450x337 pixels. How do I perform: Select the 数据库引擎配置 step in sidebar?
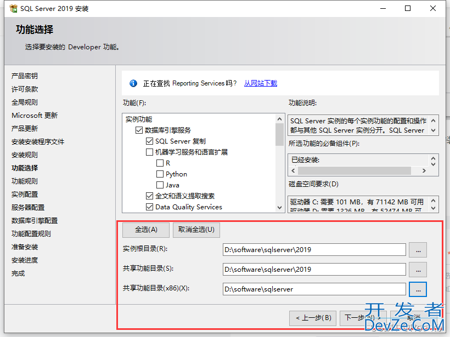35,221
